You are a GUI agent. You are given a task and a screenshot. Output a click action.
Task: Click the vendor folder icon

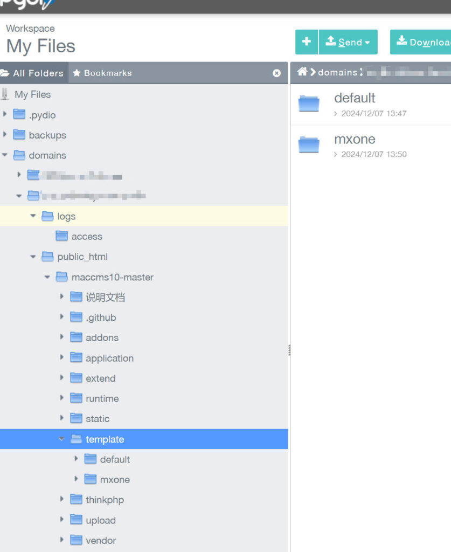[77, 540]
